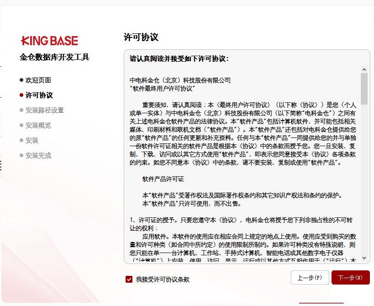Screen dimensions: 374x306
Task: Select 安装概览 in the step list
Action: click(38, 125)
